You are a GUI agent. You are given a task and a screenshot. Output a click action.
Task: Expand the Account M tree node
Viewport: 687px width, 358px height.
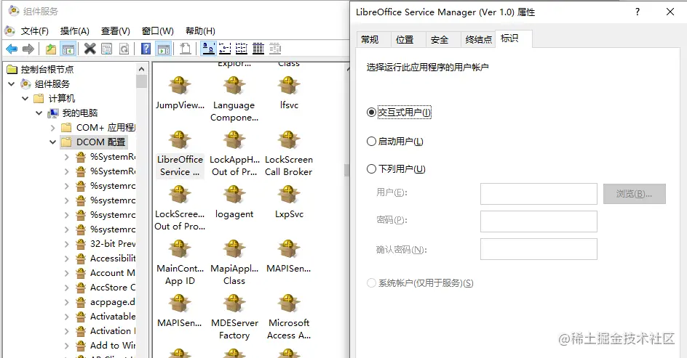point(67,273)
